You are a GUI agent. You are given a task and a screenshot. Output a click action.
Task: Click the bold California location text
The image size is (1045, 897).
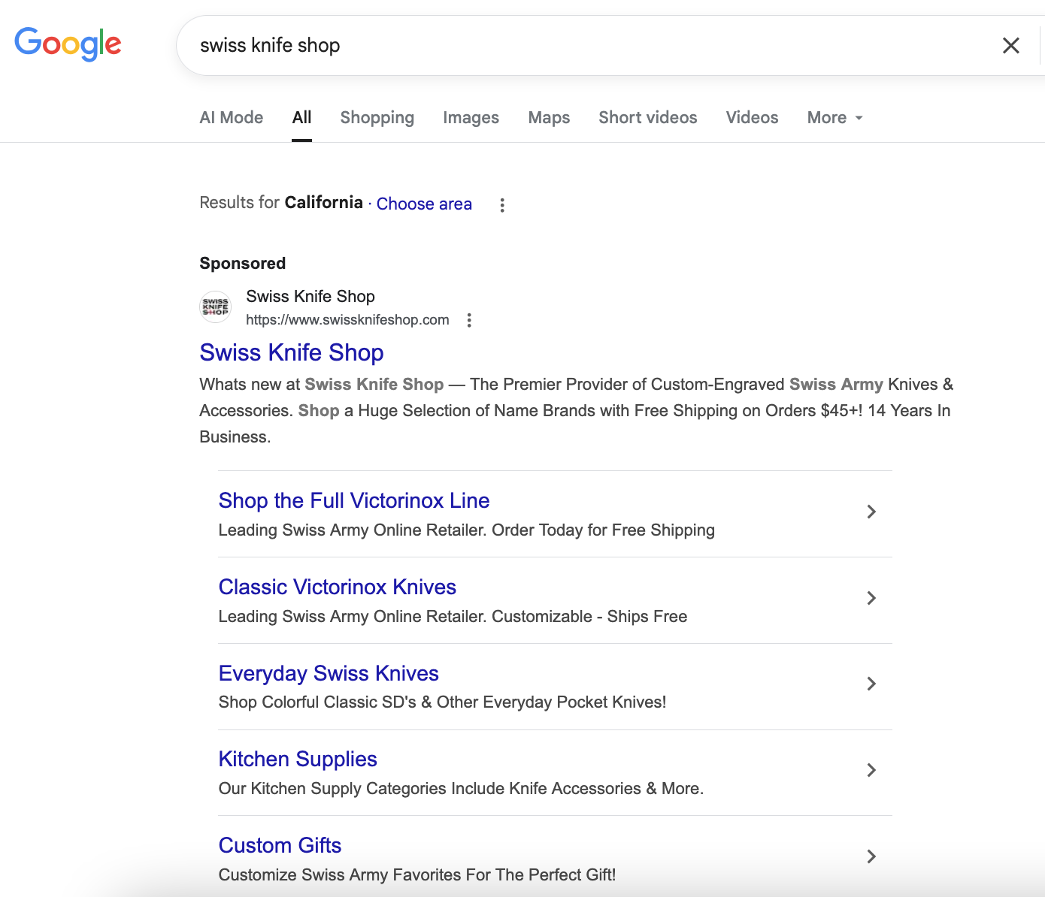click(323, 202)
